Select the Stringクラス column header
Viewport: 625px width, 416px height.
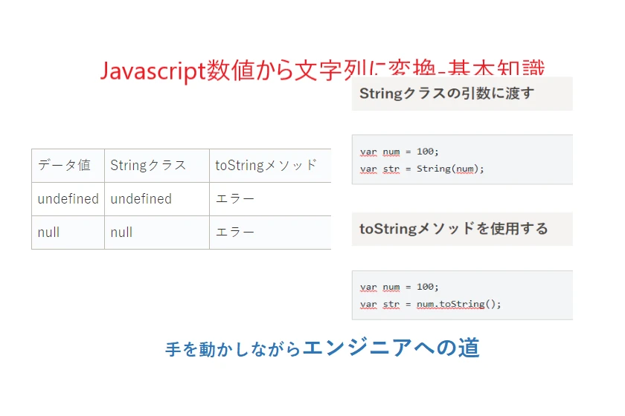[157, 166]
